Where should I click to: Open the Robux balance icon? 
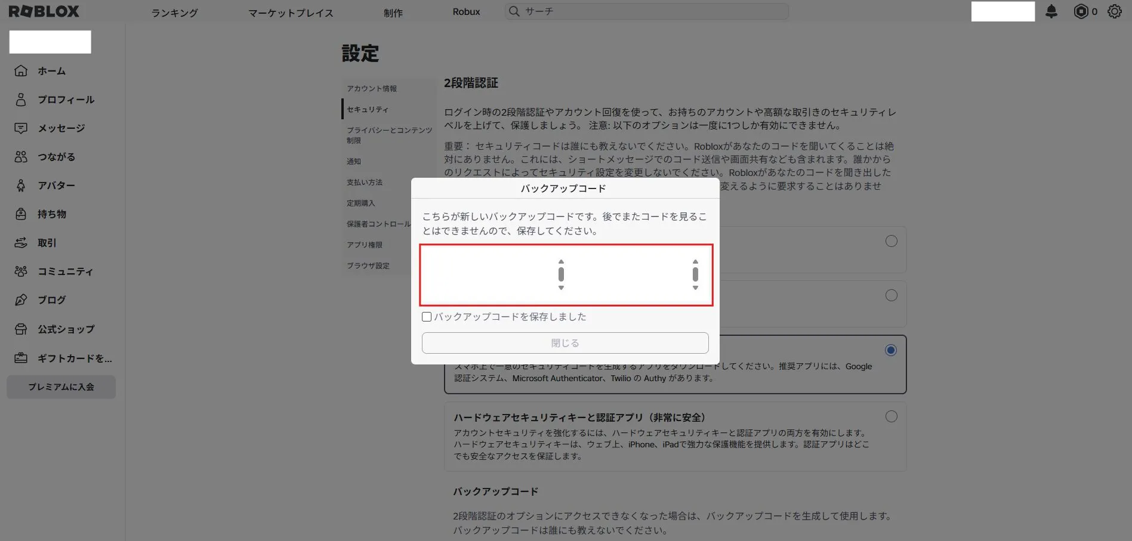click(x=1081, y=11)
